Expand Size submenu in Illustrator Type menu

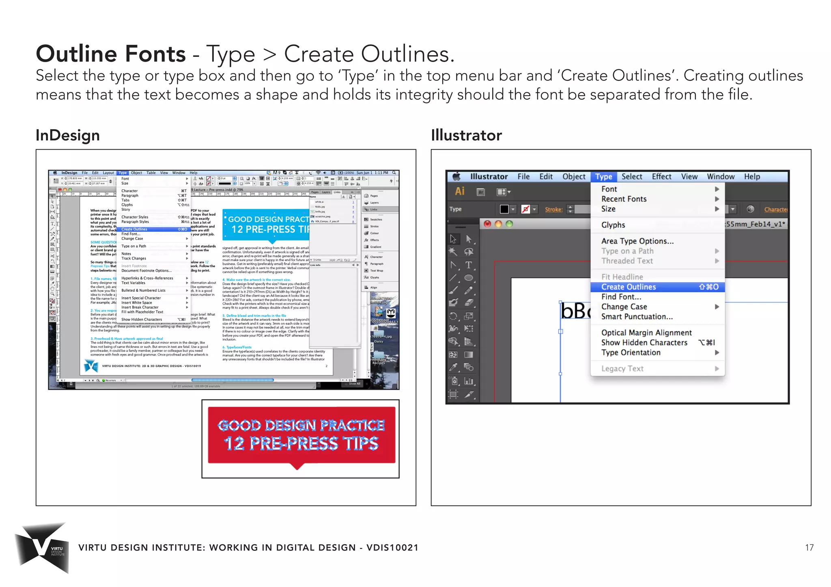click(x=657, y=209)
